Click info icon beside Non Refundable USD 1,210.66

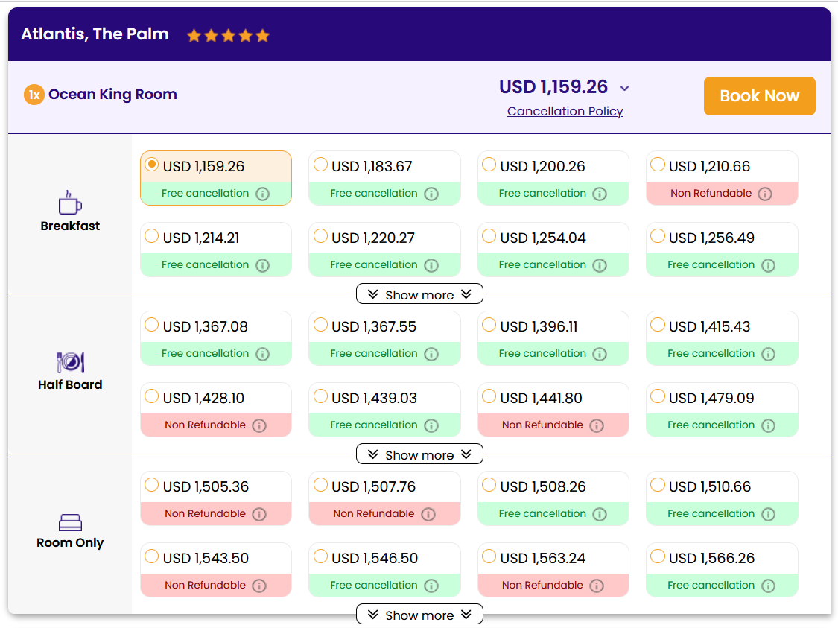[x=765, y=194]
